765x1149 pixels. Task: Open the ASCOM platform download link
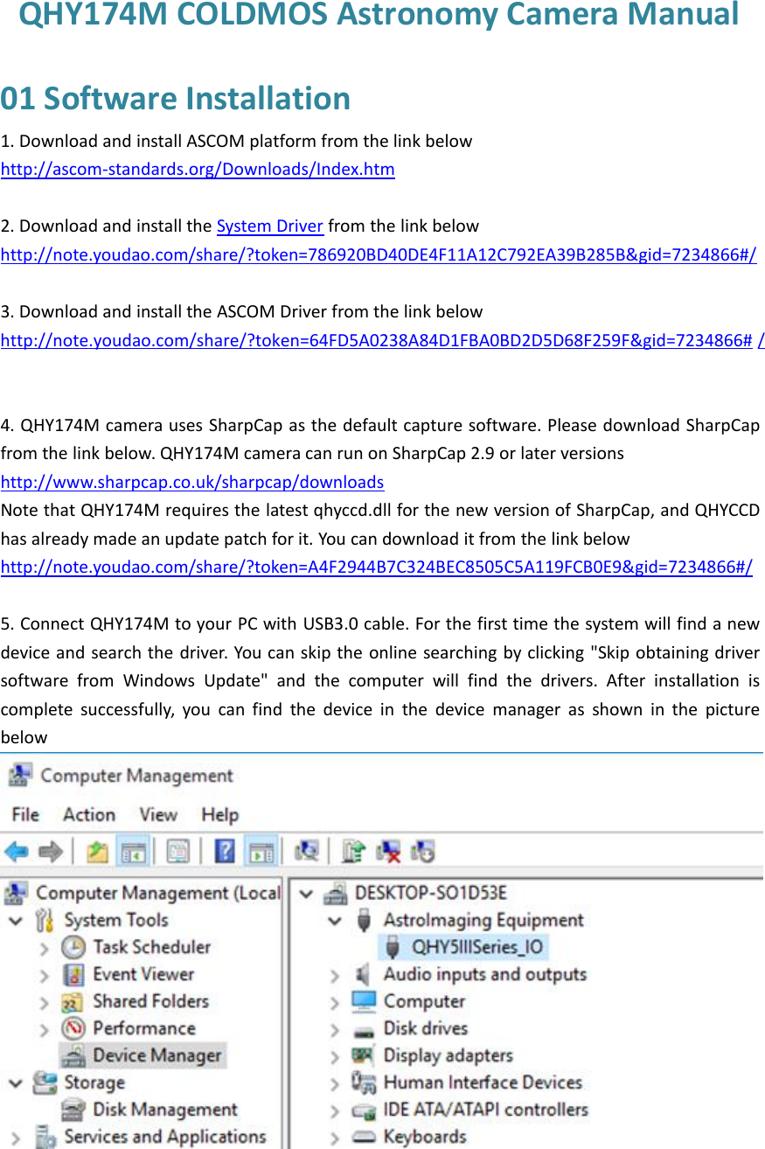198,169
